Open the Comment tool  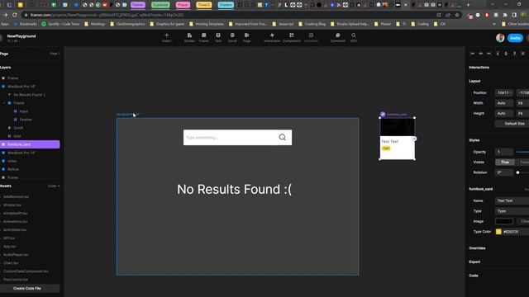point(338,37)
